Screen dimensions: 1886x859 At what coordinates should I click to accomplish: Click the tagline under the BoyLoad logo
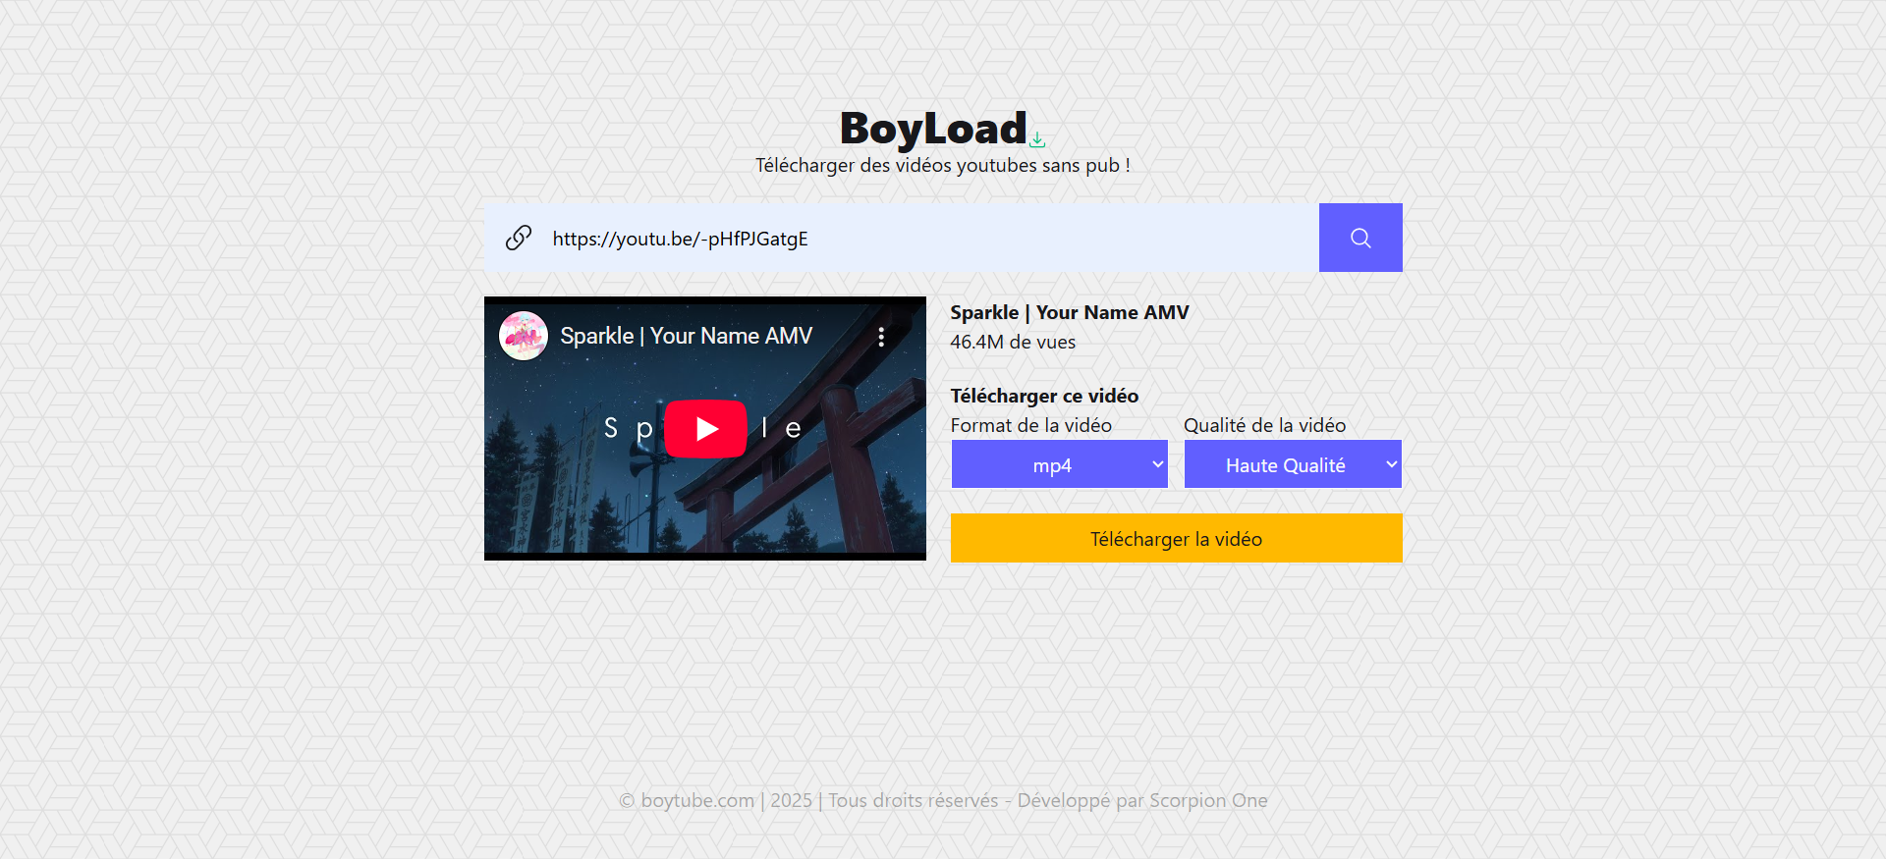click(x=942, y=166)
